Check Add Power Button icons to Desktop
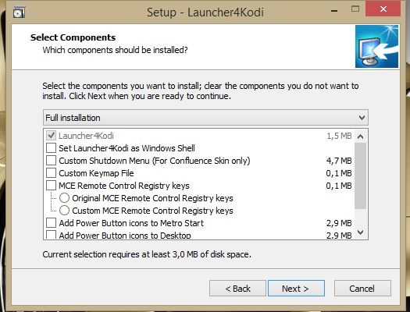This screenshot has width=410, height=312. 51,235
